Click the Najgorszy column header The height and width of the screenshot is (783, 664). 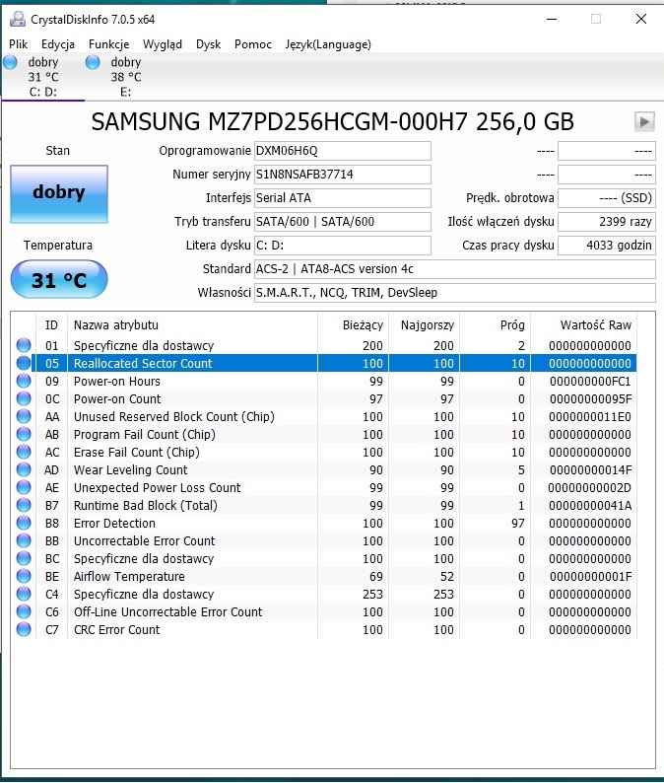424,325
